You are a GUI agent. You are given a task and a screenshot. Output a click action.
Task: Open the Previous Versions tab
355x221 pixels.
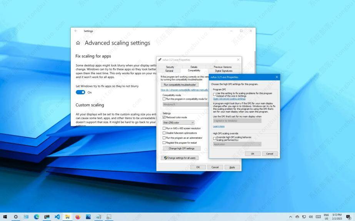coord(223,67)
